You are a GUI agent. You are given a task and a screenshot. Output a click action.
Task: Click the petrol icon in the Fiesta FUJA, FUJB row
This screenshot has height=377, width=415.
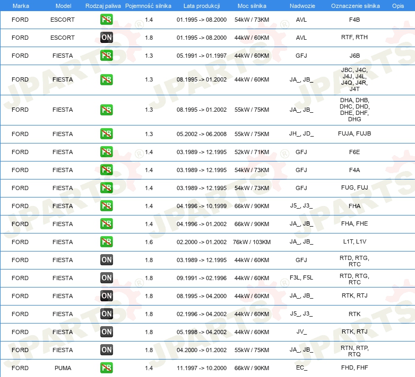[106, 134]
